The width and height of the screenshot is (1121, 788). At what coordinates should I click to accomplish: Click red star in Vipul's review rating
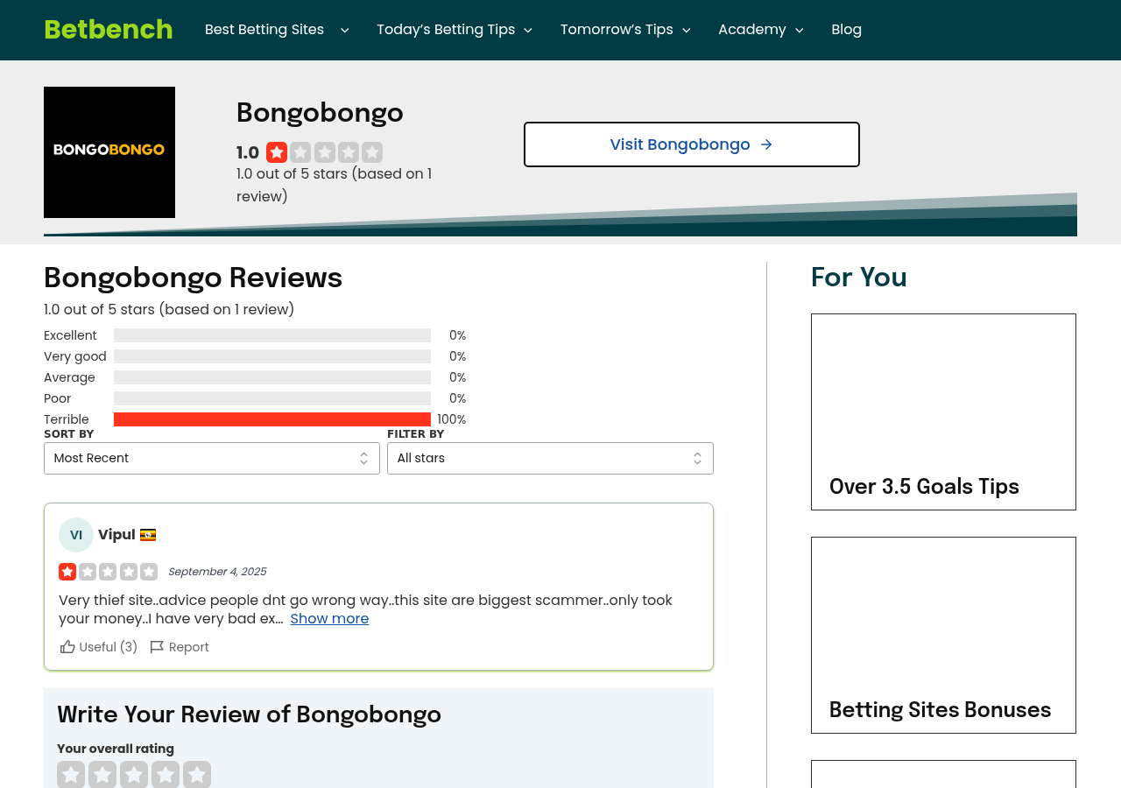click(x=67, y=572)
